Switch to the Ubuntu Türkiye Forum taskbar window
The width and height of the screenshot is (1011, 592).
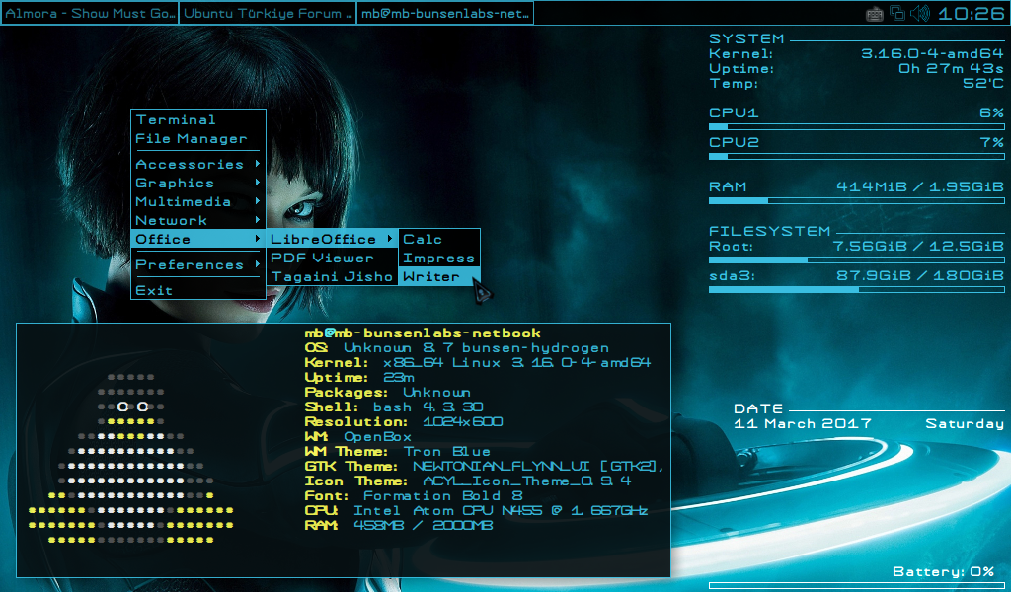tap(268, 13)
